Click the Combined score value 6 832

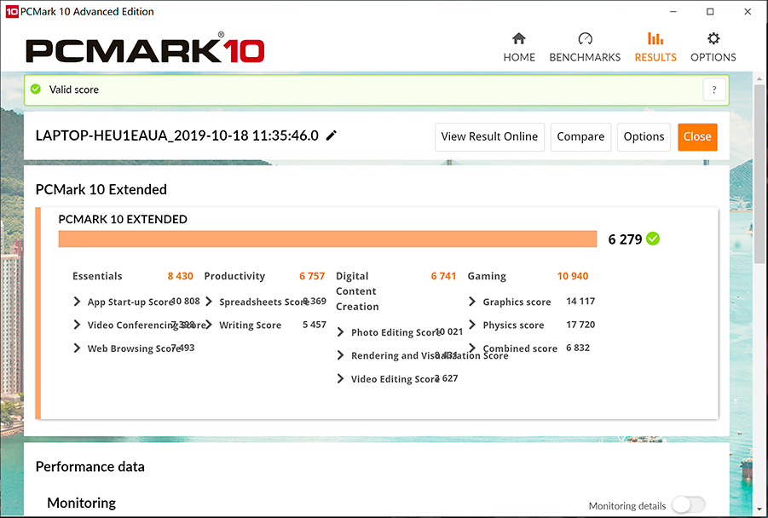pyautogui.click(x=578, y=348)
